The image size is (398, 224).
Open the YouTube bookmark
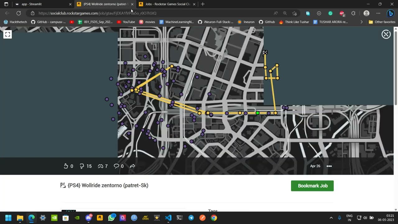[126, 22]
